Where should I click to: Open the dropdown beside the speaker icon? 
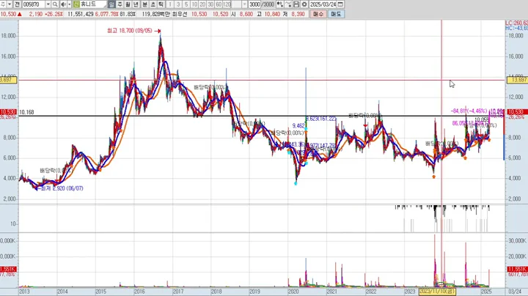70,4
